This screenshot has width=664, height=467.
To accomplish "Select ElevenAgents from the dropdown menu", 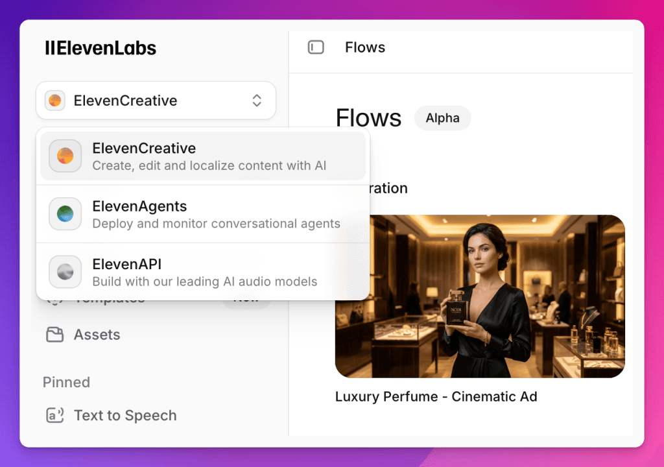I will tap(203, 214).
